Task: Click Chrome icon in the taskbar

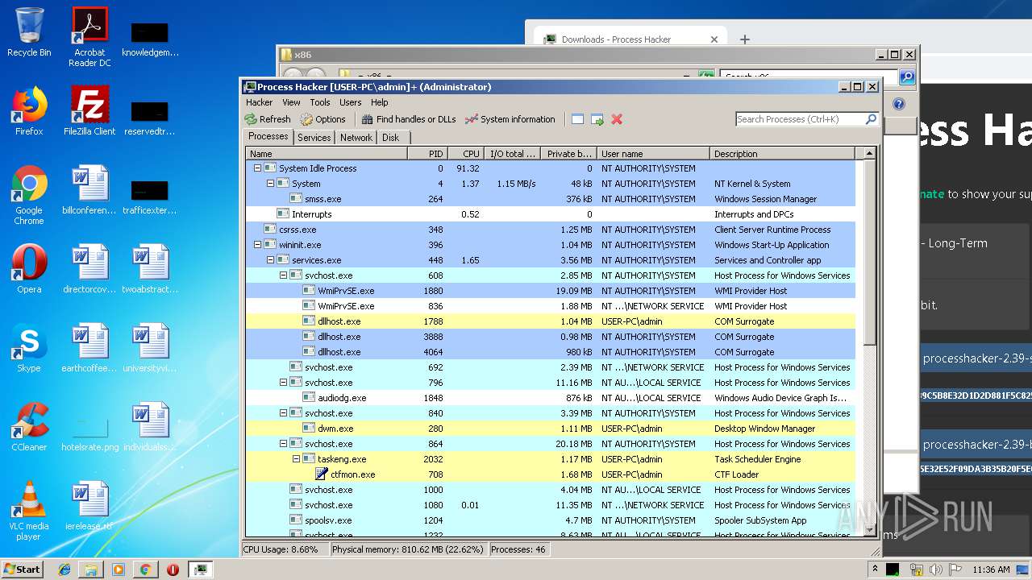Action: [x=145, y=570]
